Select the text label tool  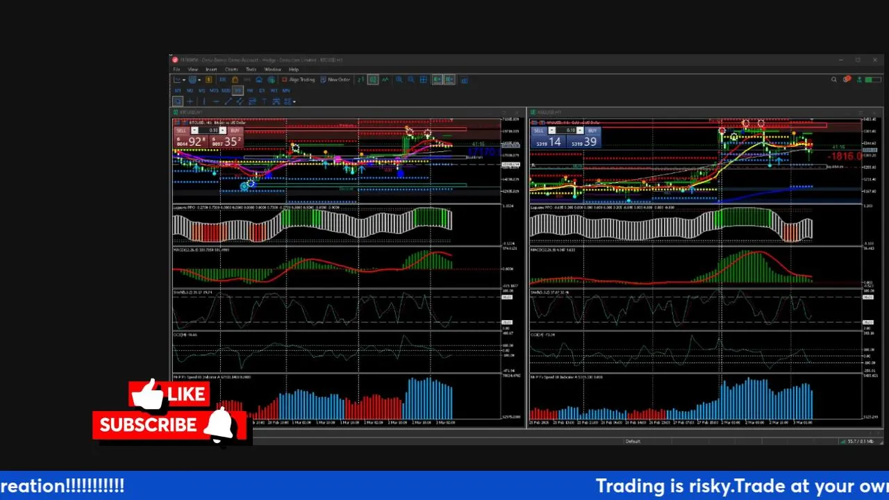click(x=264, y=101)
